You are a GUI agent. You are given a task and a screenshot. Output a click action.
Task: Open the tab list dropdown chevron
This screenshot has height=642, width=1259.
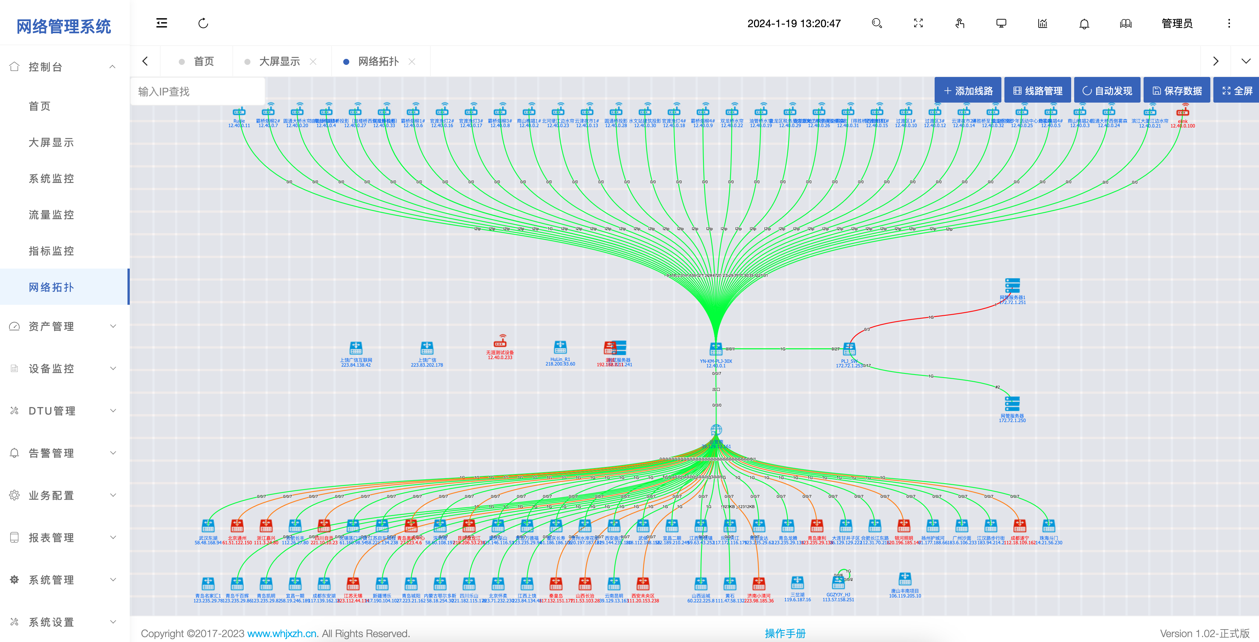pyautogui.click(x=1246, y=61)
